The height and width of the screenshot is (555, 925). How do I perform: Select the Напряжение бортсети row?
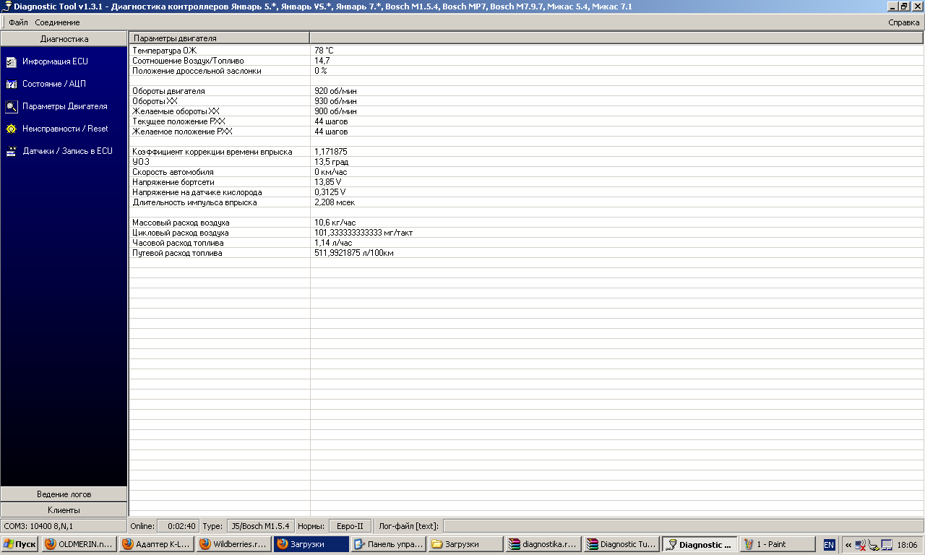pos(527,182)
